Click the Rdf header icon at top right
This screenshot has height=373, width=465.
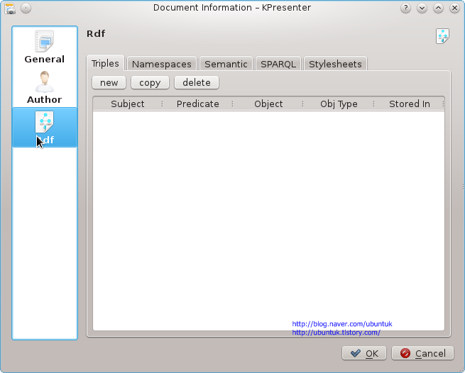442,36
